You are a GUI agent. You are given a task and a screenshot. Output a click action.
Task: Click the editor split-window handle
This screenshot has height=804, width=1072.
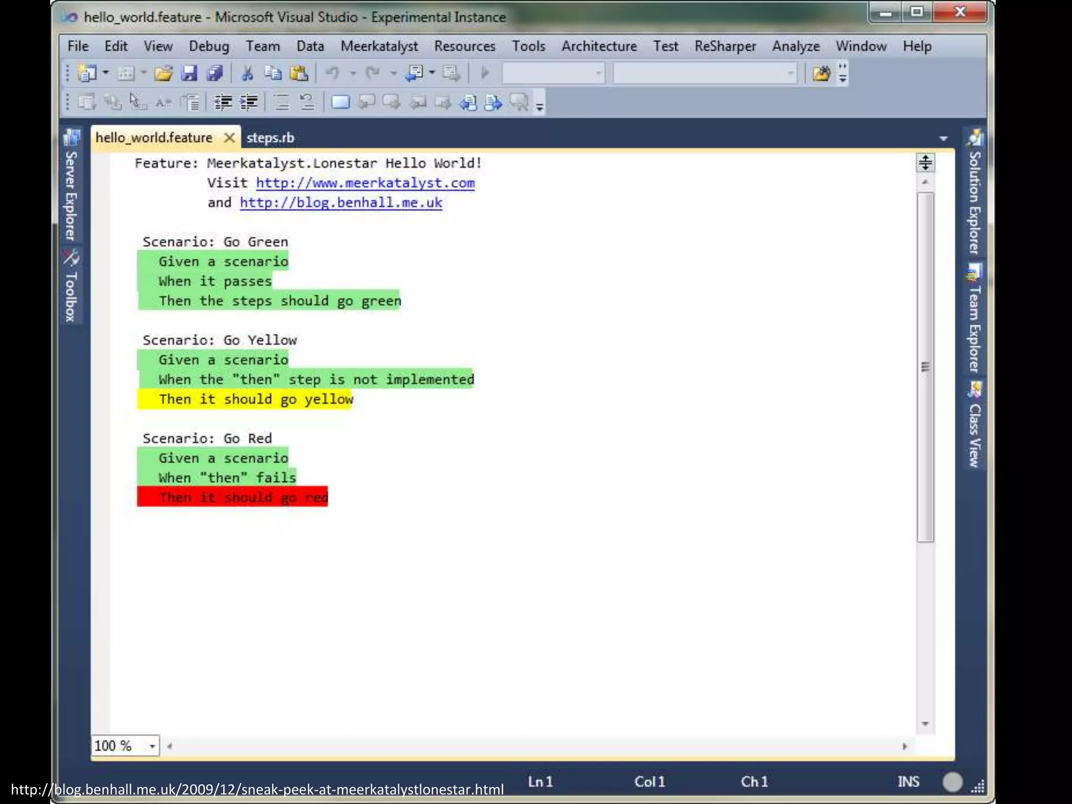coord(925,163)
